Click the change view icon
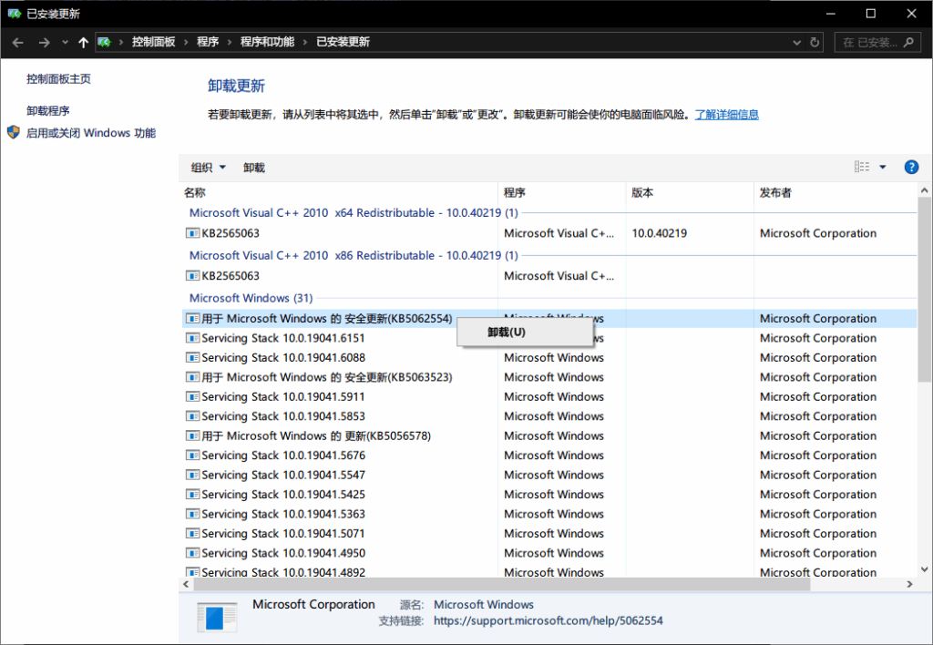 pos(862,168)
